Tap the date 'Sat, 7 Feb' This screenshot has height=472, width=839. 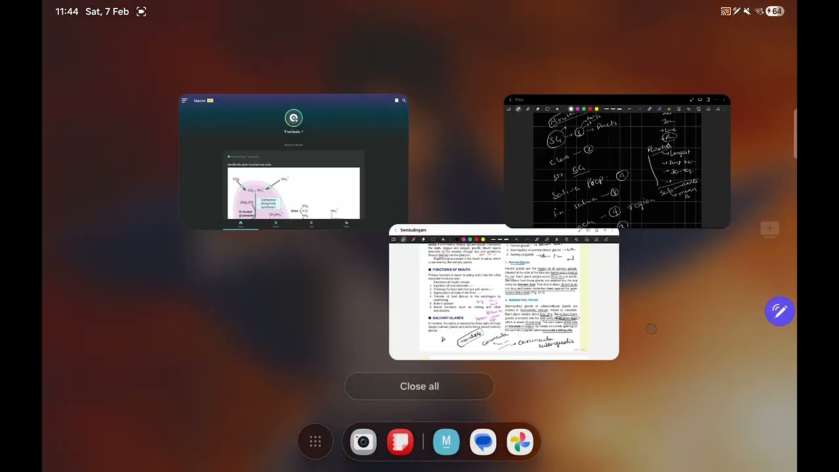click(107, 12)
